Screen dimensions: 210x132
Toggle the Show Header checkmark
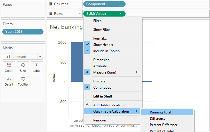[87, 44]
